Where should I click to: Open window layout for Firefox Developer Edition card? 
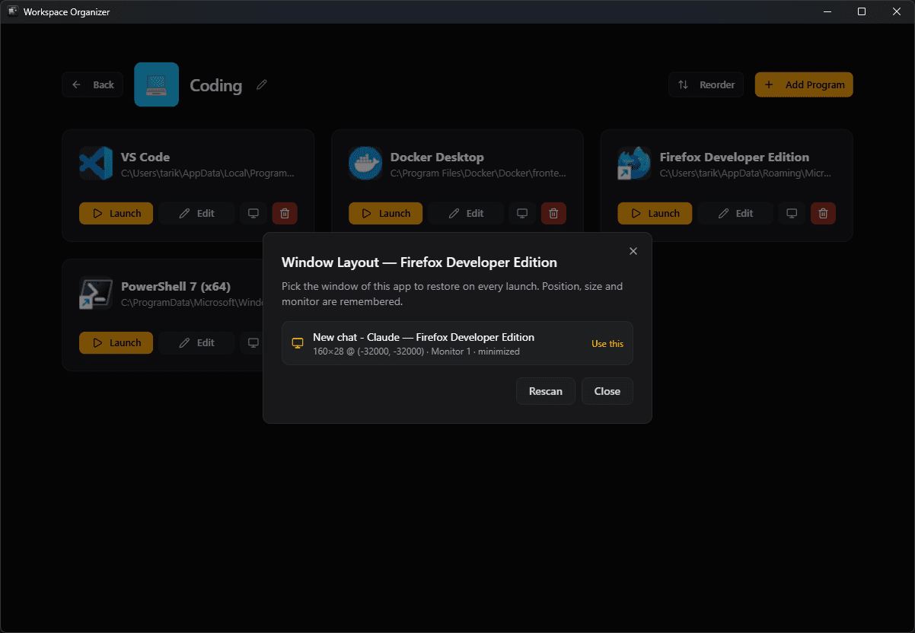[x=792, y=213]
